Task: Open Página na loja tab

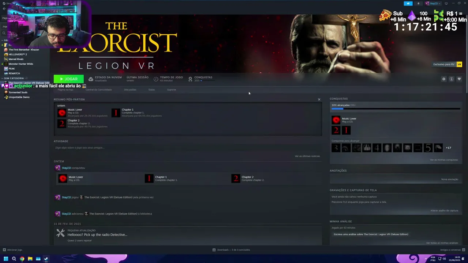Action: pos(65,89)
